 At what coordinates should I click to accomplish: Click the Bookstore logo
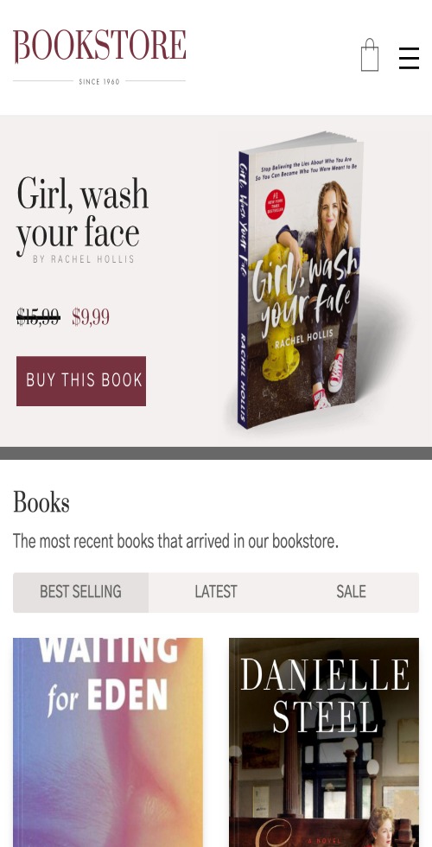pos(99,47)
